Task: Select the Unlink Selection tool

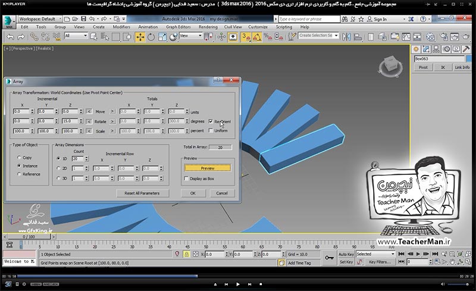Action: (45, 37)
